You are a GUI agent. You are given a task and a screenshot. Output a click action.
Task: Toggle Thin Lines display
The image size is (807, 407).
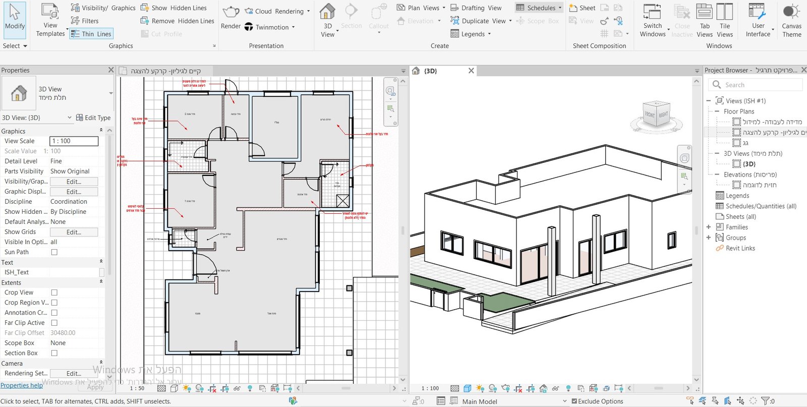[x=91, y=34]
